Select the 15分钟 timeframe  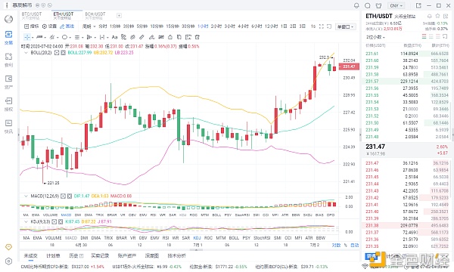[173, 26]
